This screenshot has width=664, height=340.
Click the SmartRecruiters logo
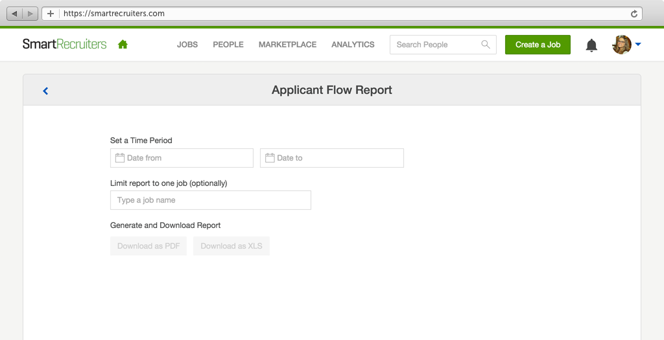coord(64,44)
